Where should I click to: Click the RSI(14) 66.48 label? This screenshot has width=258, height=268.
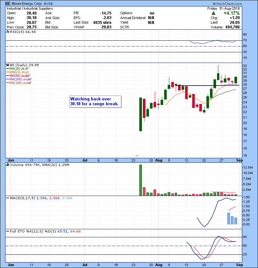coord(23,32)
